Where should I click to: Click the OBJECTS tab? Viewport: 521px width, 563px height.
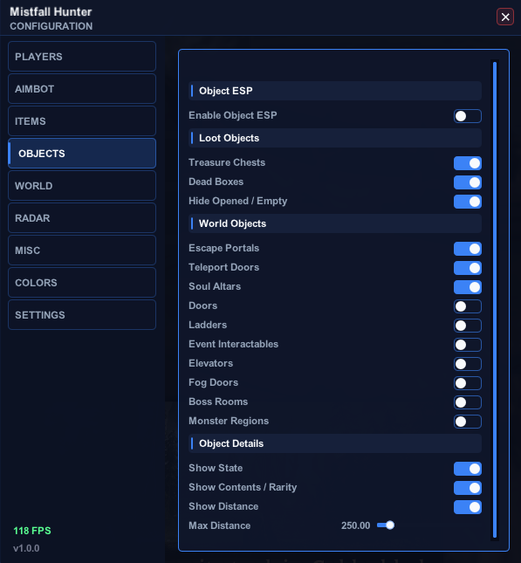(82, 154)
